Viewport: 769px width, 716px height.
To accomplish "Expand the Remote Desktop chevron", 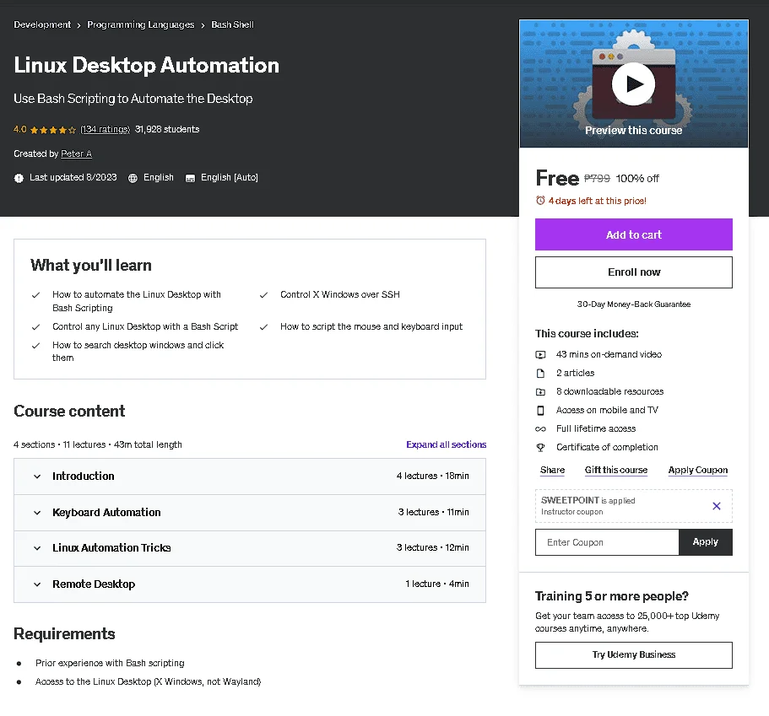I will coord(37,584).
